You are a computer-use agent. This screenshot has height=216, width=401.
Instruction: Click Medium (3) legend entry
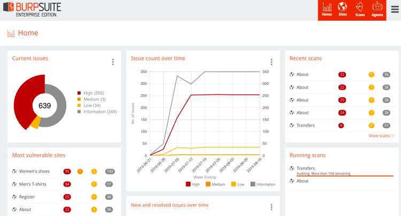click(x=91, y=99)
